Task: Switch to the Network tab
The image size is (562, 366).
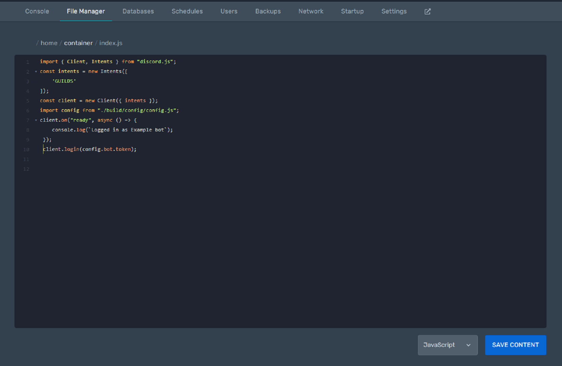Action: click(311, 11)
